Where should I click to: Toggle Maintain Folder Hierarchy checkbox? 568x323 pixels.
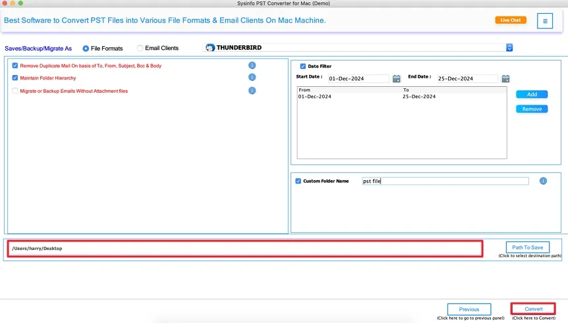(x=15, y=78)
